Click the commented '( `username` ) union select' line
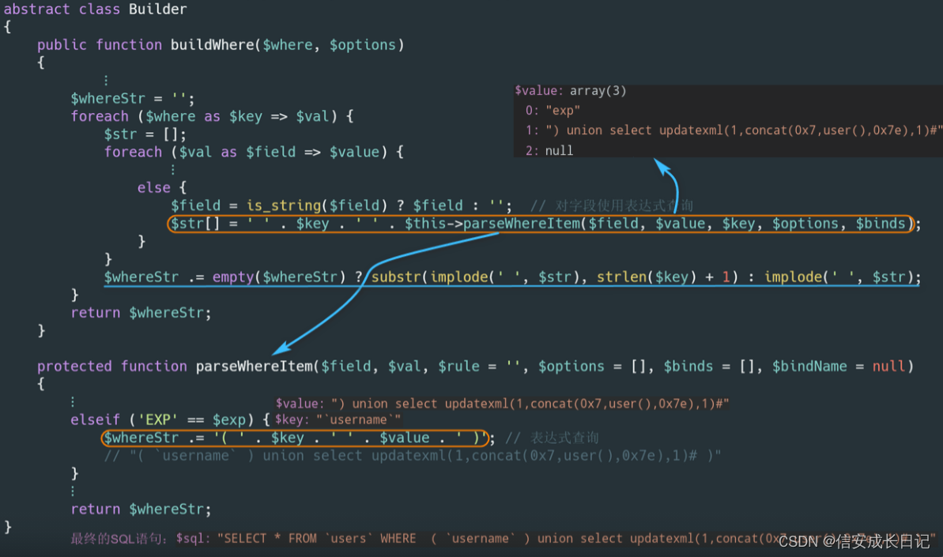943x557 pixels. [413, 456]
